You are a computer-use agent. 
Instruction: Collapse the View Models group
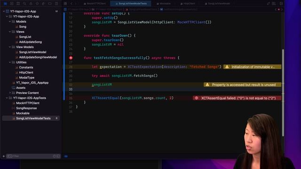[10, 47]
